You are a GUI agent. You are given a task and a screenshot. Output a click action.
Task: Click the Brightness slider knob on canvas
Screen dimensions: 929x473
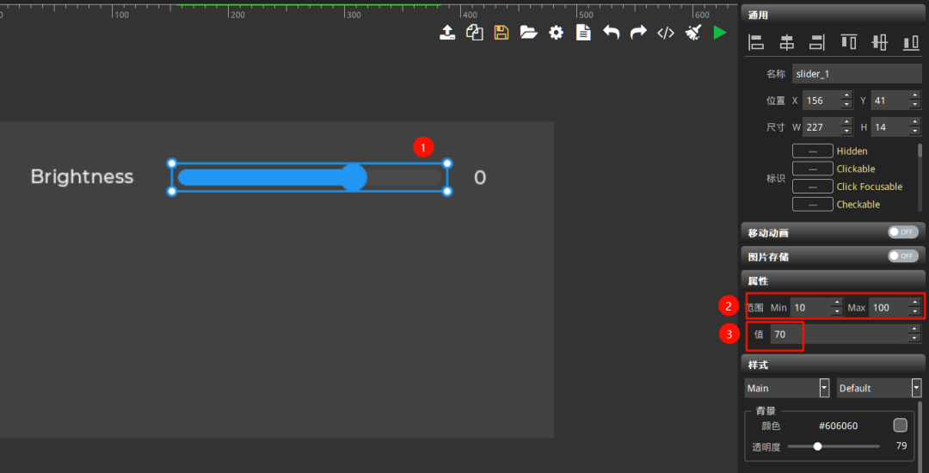pos(354,178)
